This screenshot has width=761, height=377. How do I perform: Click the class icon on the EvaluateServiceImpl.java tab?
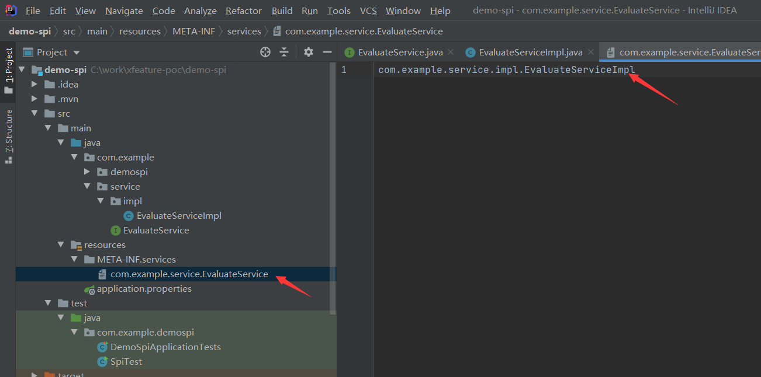point(470,53)
